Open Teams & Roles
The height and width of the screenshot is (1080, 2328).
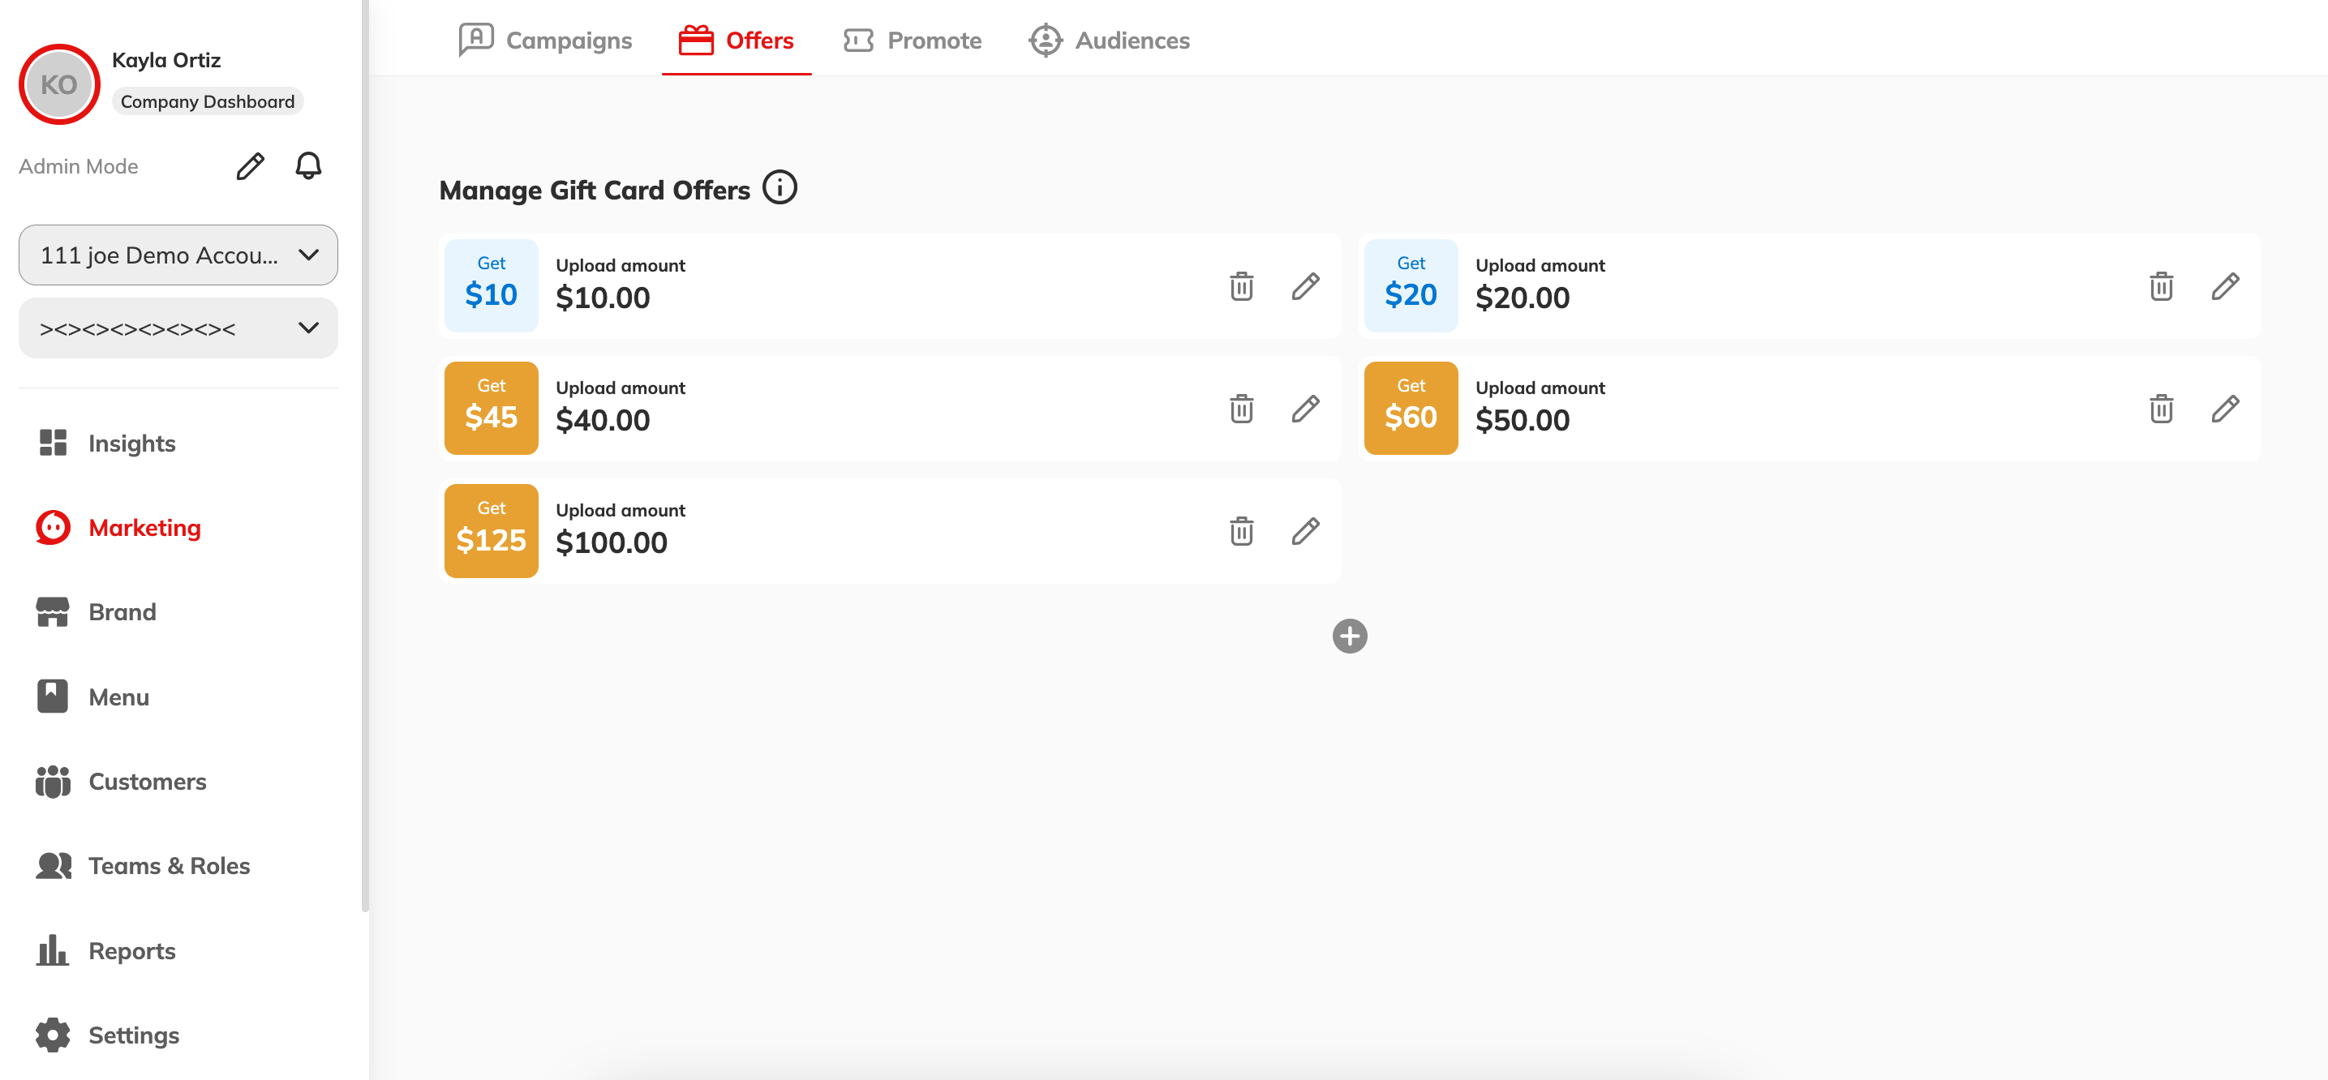click(x=143, y=866)
